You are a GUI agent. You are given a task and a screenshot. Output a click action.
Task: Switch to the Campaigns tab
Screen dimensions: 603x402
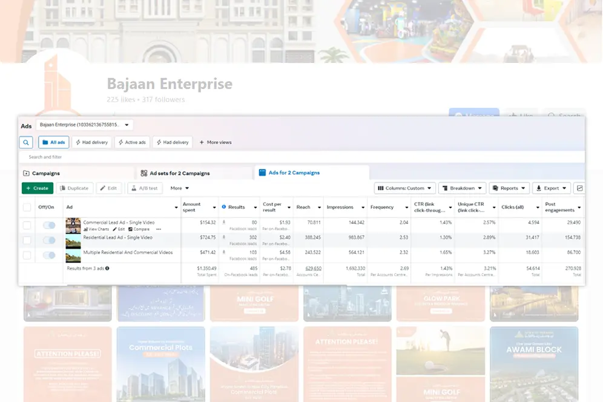(x=77, y=173)
